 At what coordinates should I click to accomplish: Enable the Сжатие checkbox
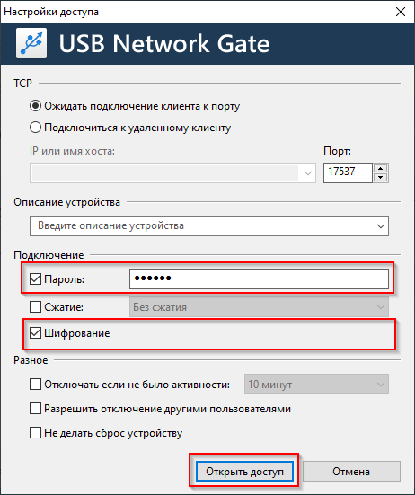35,306
